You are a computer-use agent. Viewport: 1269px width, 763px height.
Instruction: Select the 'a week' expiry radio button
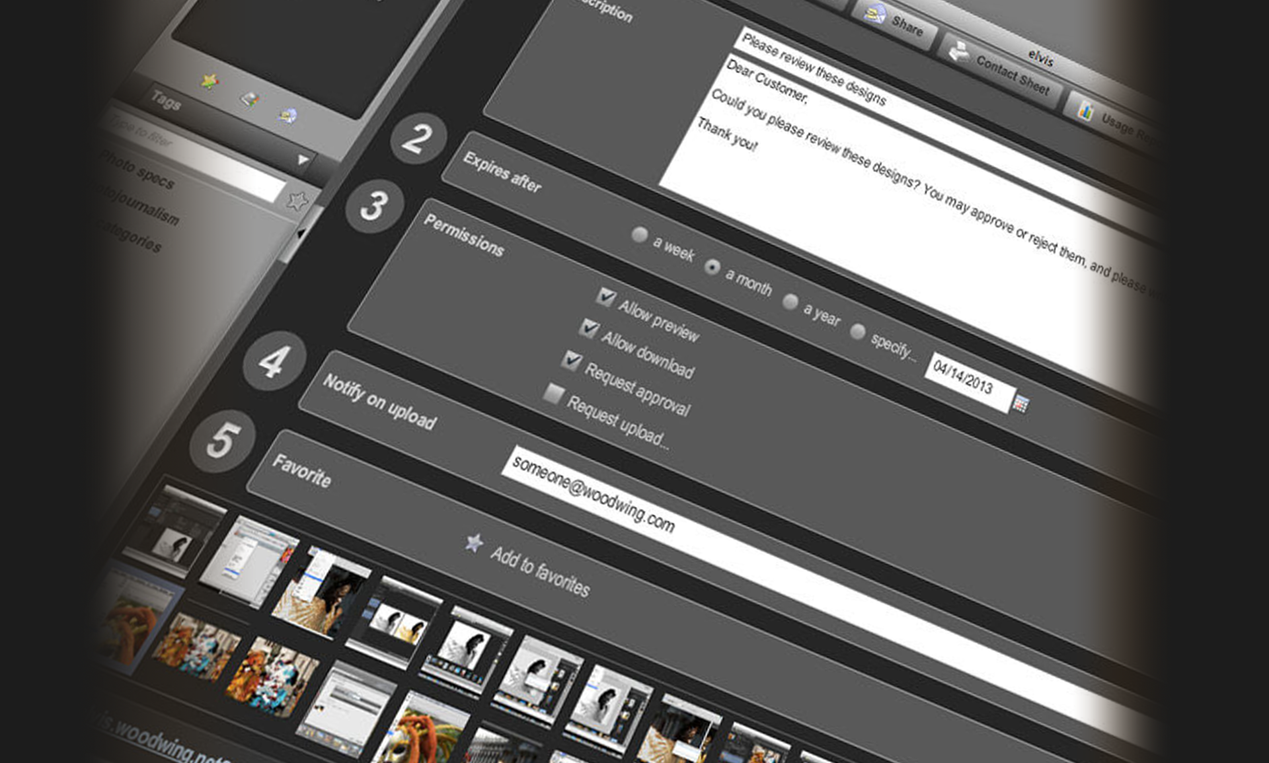(639, 235)
